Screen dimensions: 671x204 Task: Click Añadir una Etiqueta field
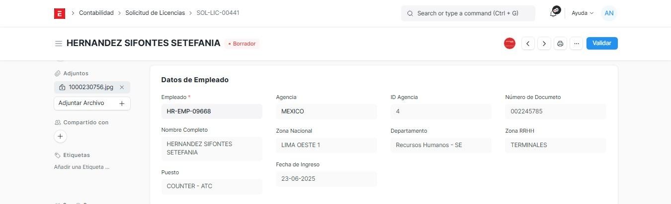tap(82, 167)
